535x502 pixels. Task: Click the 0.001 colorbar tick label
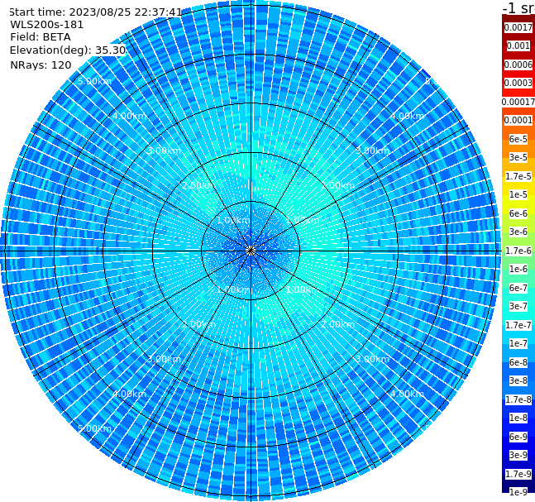[518, 45]
